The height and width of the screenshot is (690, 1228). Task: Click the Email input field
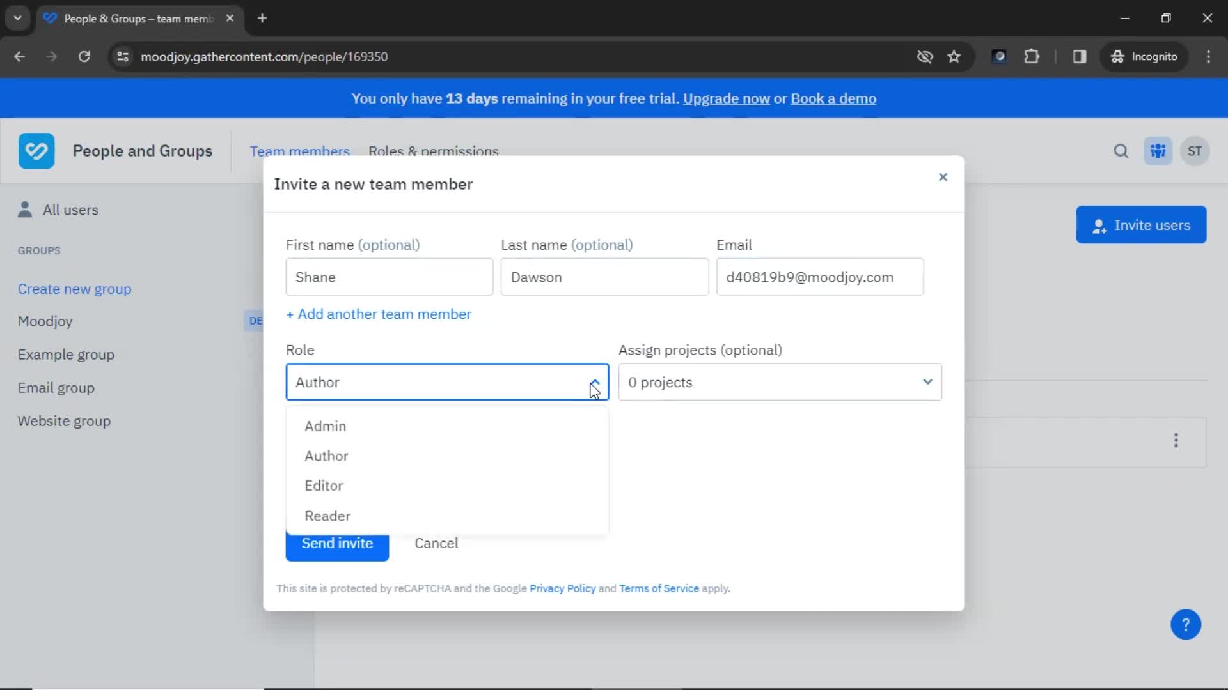click(x=820, y=277)
